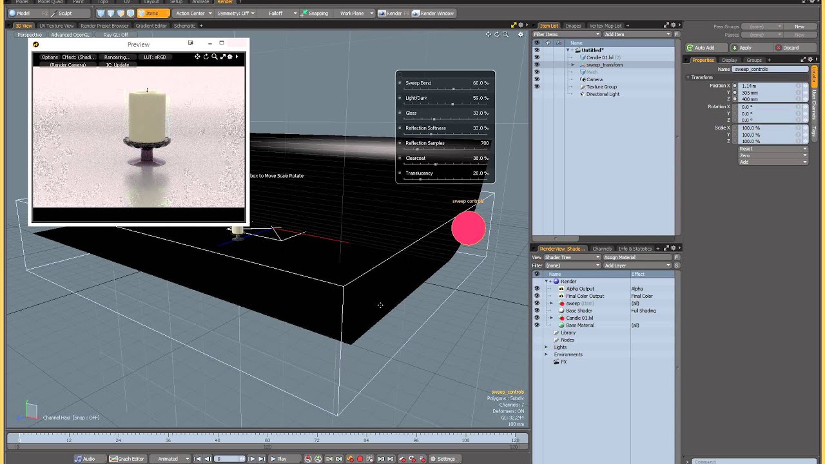
Task: Click the rotate view icon in 3D viewport
Action: (x=497, y=34)
